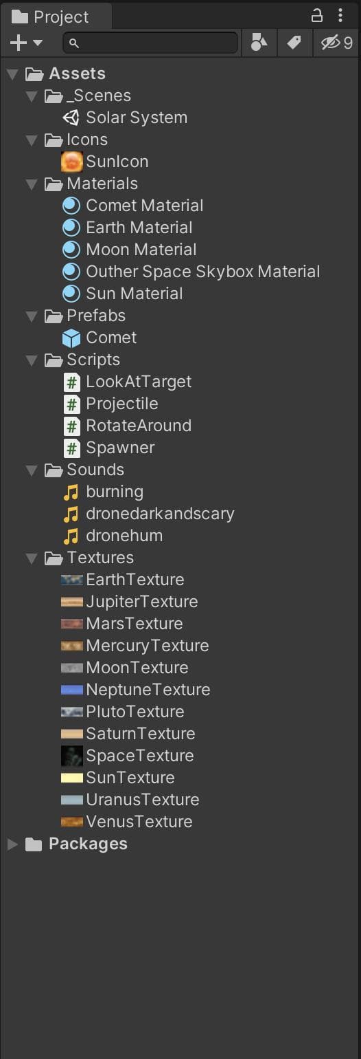Viewport: 361px width, 1059px height.
Task: Click in the project search field
Action: (x=150, y=43)
